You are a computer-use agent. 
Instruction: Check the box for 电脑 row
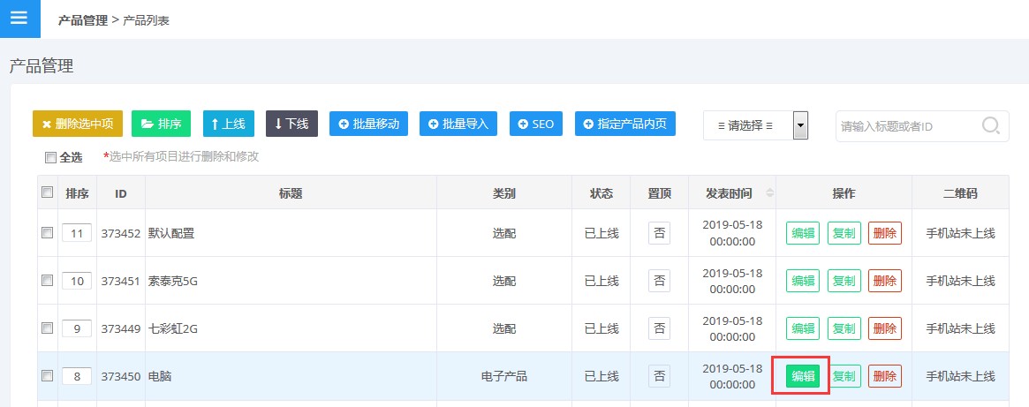coord(48,376)
